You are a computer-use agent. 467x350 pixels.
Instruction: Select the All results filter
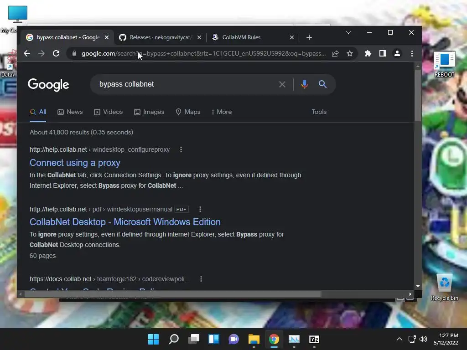click(x=38, y=112)
